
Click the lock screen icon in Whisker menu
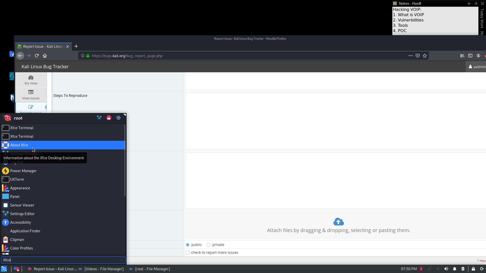(x=109, y=118)
